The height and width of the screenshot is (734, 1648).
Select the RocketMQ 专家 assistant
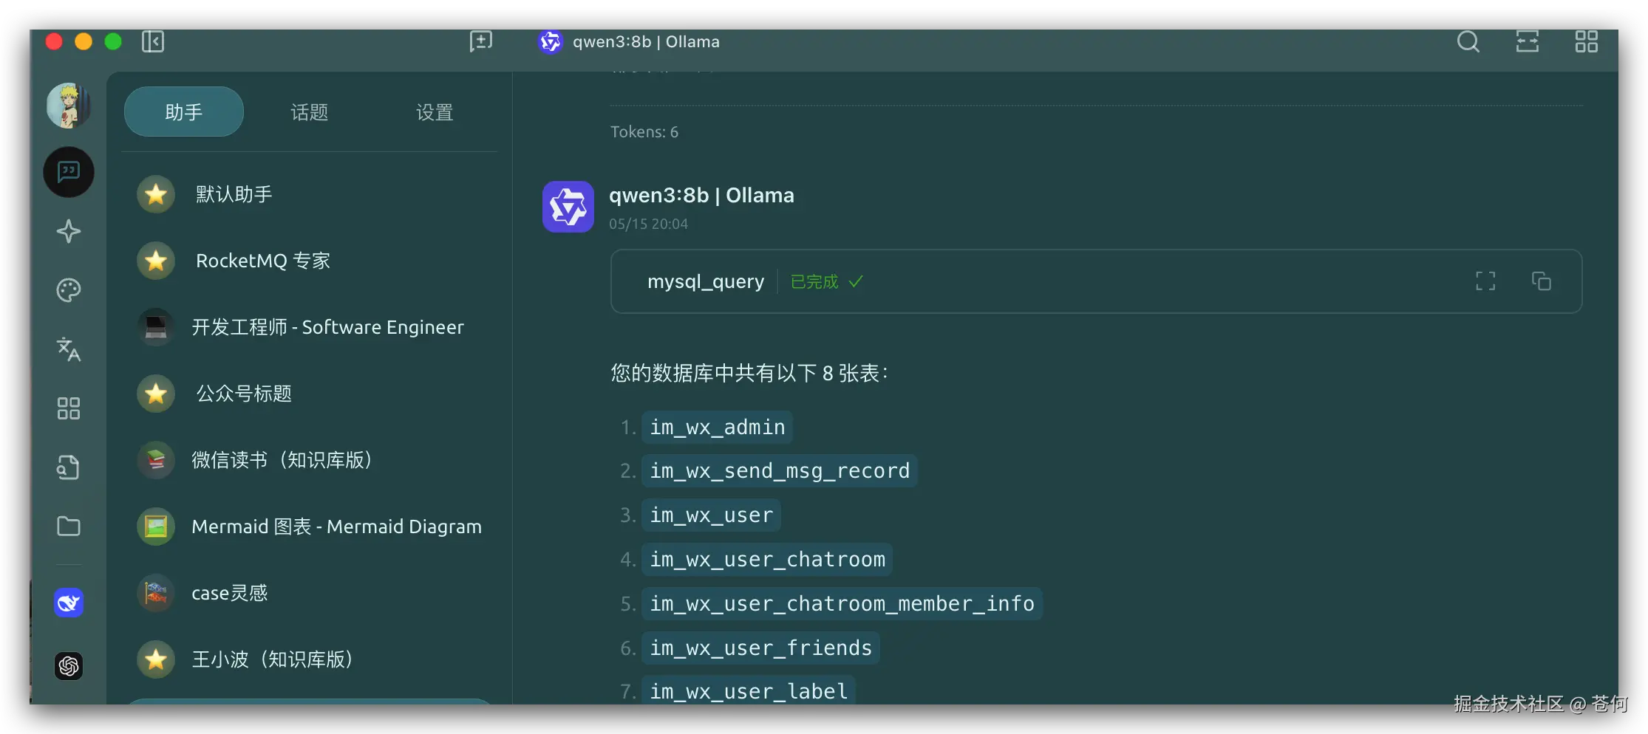(x=310, y=261)
